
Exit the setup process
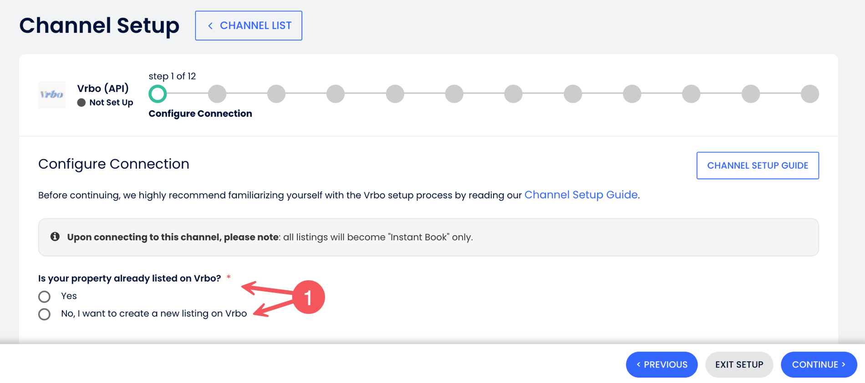coord(739,364)
